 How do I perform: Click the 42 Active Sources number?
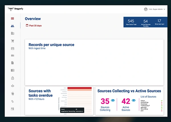(126, 101)
